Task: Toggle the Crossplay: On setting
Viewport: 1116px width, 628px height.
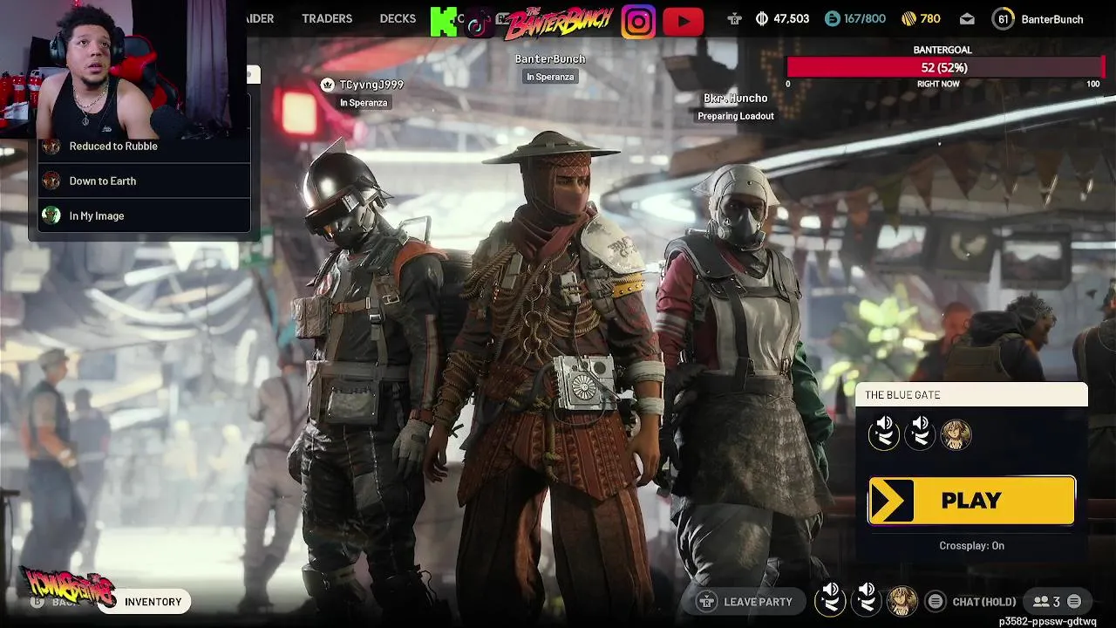Action: (971, 546)
